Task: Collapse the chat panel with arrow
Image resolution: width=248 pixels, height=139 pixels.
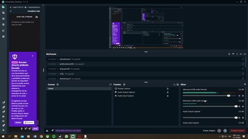Action: (43, 5)
